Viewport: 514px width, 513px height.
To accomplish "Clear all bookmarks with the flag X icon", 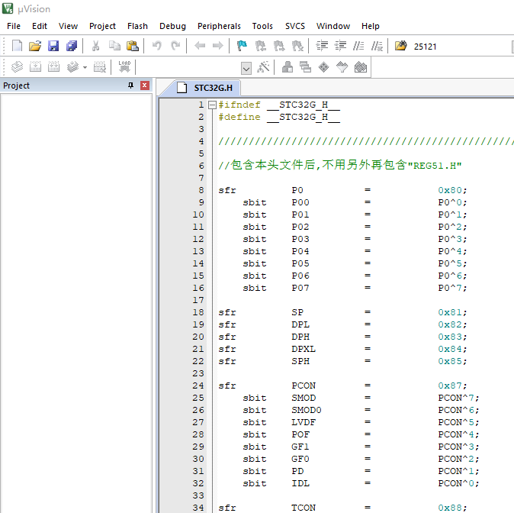I will (x=297, y=46).
